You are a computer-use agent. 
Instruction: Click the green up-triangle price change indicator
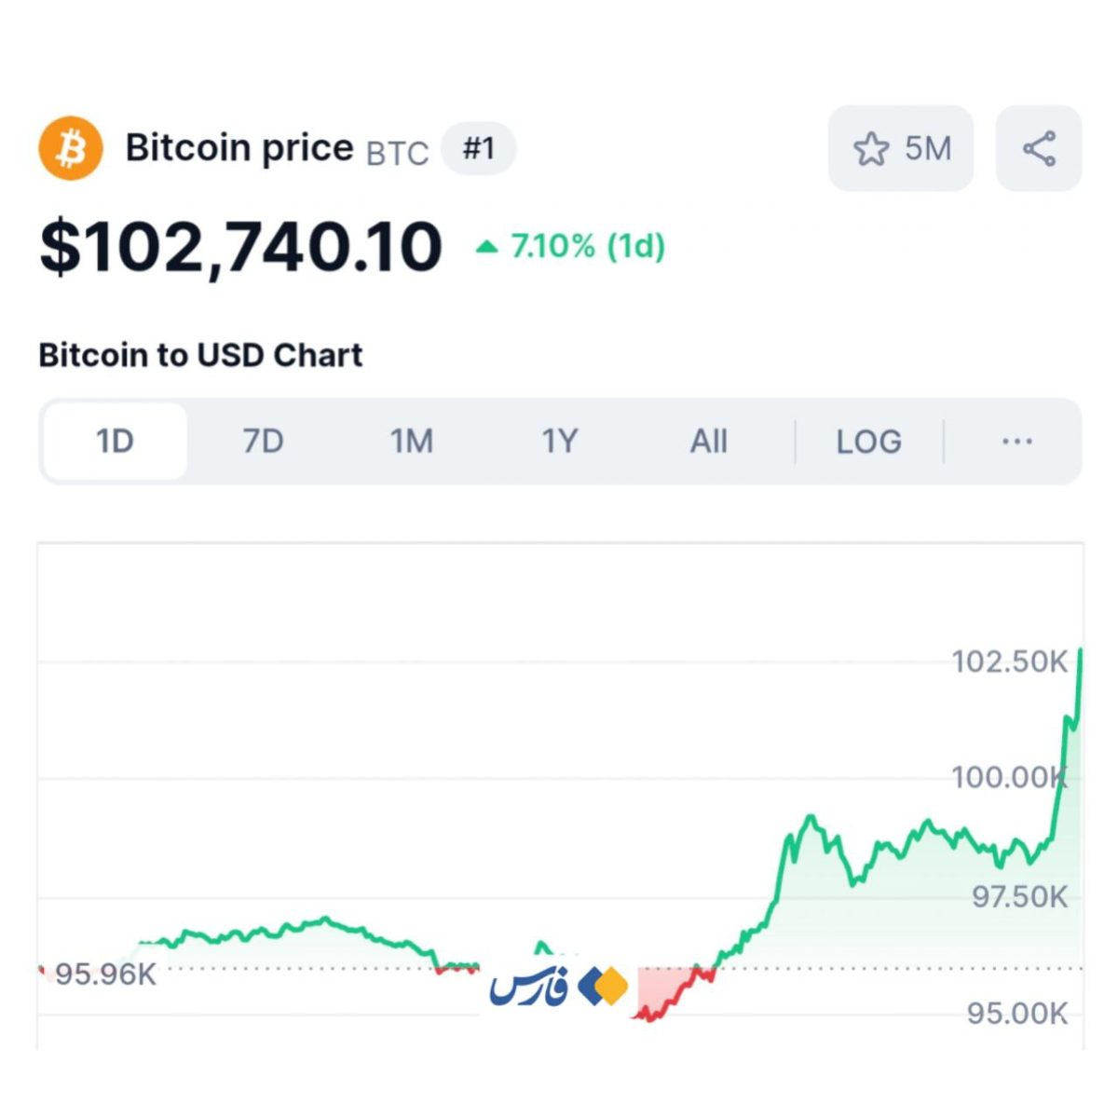point(486,247)
